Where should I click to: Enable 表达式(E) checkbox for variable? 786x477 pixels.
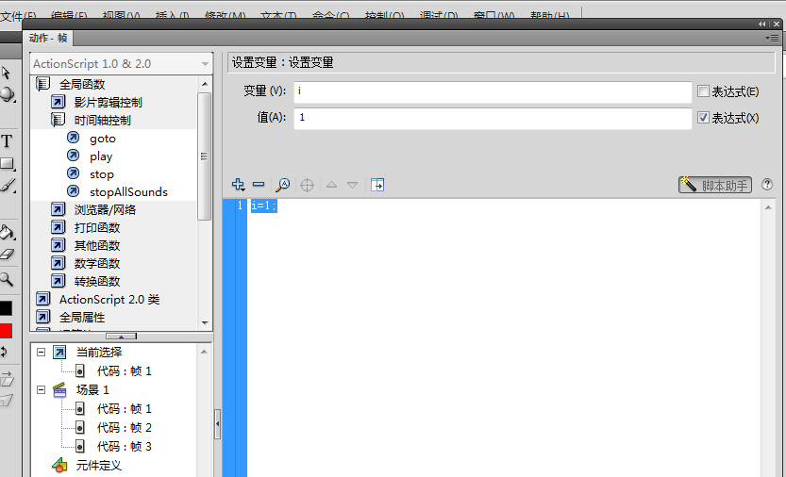click(x=703, y=91)
